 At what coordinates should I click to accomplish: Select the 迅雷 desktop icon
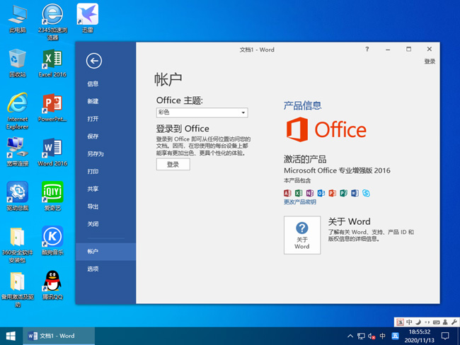tap(88, 18)
